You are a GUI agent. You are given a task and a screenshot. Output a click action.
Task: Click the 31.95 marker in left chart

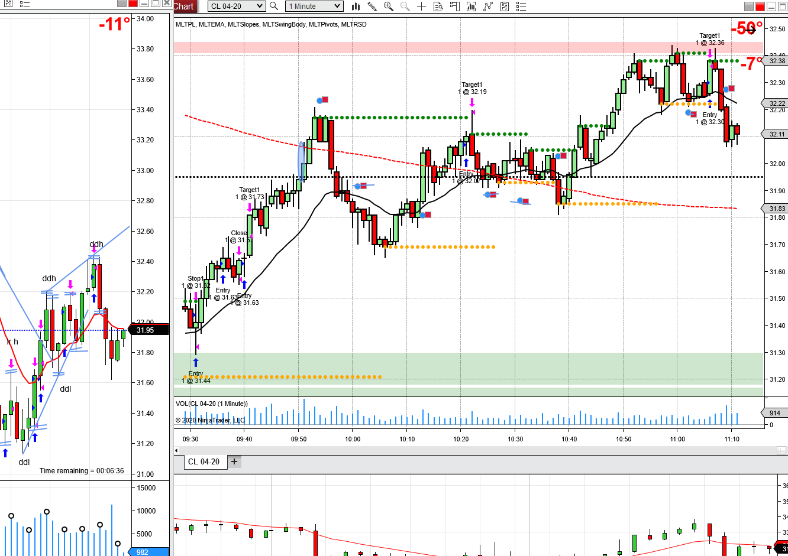149,330
